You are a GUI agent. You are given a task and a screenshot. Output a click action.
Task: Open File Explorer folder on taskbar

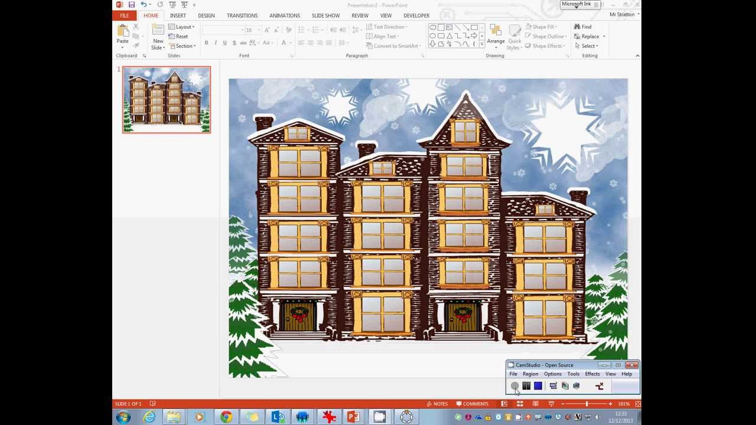[x=174, y=417]
